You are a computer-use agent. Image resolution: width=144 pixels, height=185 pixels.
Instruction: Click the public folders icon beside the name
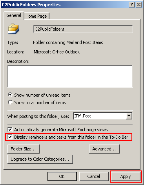tap(13, 29)
